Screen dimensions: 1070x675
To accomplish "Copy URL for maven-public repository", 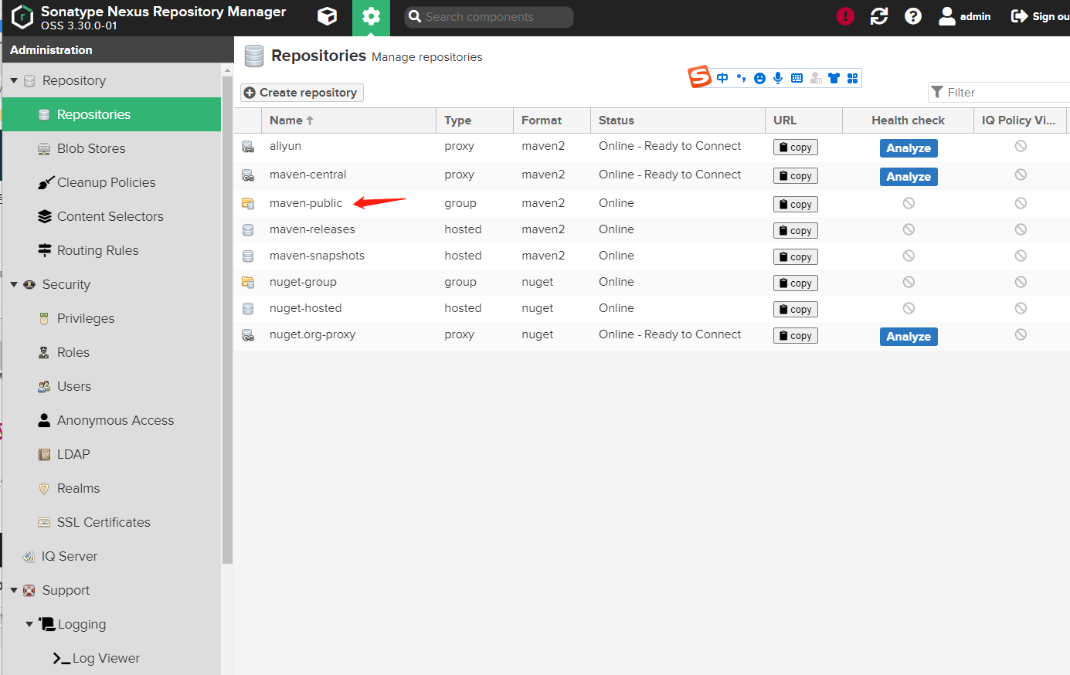I will (x=795, y=205).
